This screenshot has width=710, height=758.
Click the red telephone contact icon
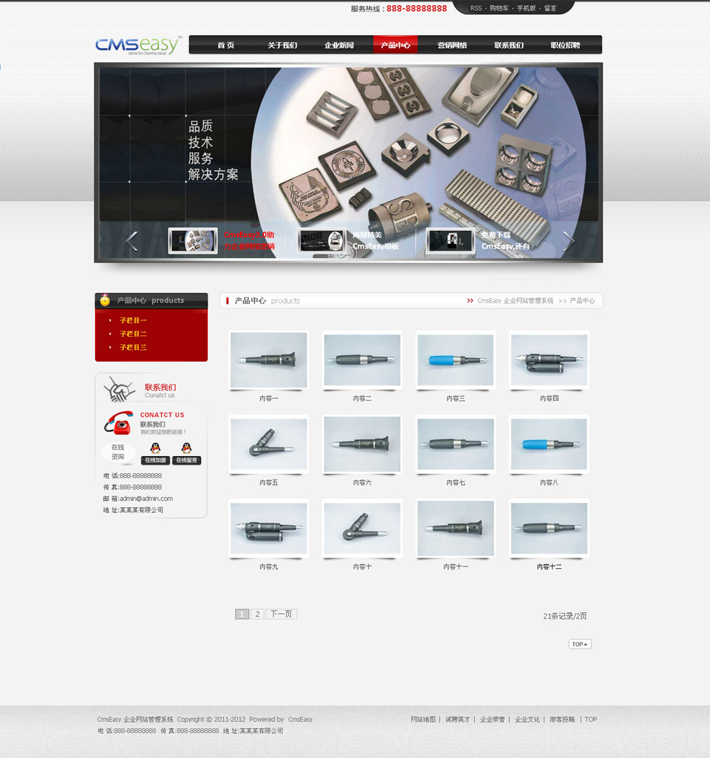pos(119,423)
